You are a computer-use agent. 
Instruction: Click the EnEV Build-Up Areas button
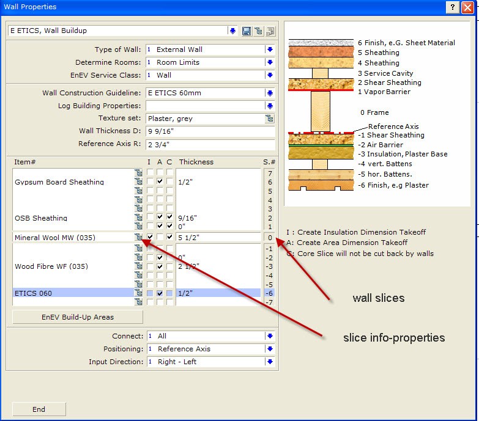pyautogui.click(x=78, y=317)
